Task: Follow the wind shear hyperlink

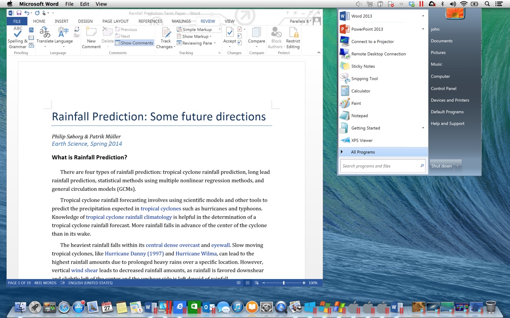Action: pos(85,271)
